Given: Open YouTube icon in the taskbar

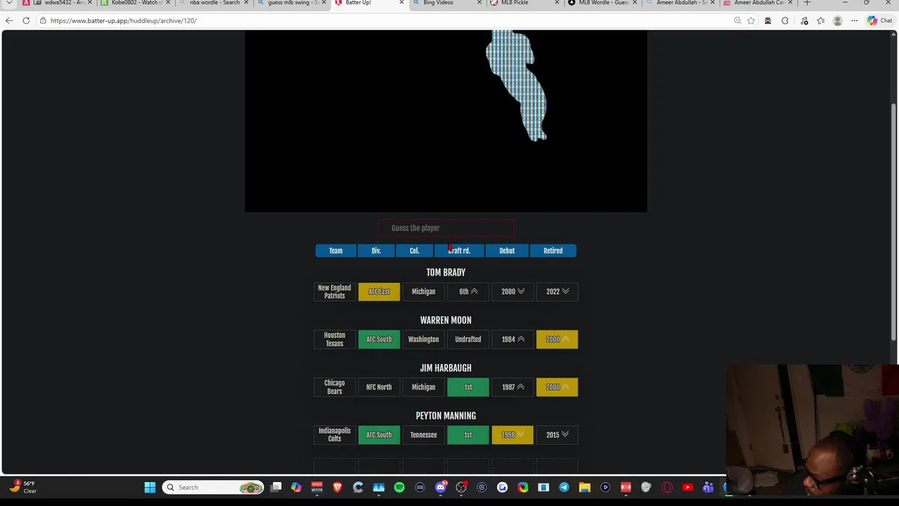Looking at the screenshot, I should (688, 488).
